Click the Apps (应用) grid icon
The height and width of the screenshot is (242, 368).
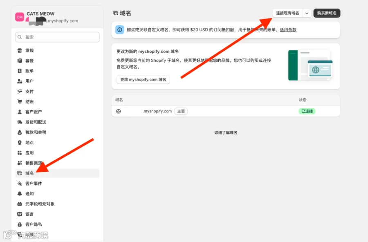point(20,153)
